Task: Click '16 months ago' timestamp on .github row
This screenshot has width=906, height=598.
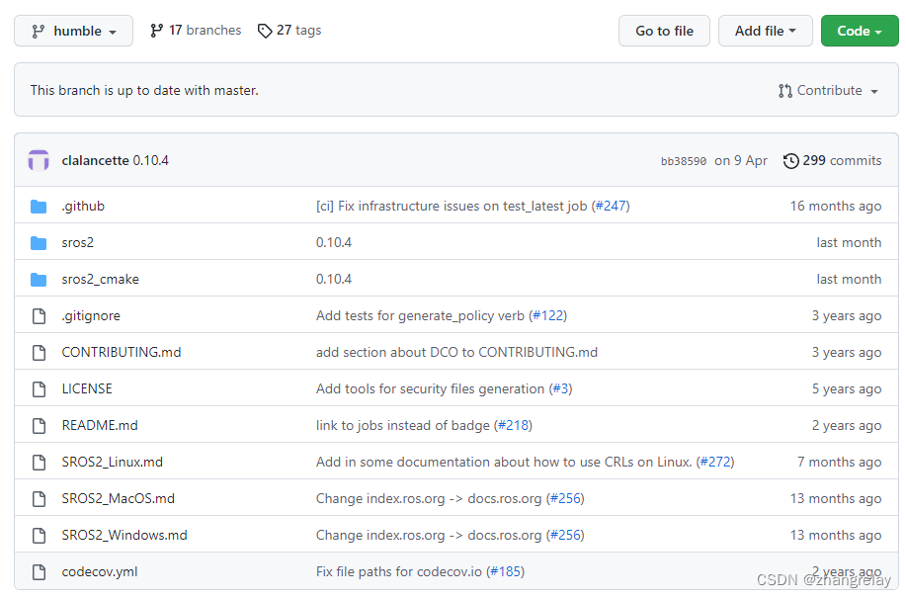Action: pyautogui.click(x=836, y=207)
